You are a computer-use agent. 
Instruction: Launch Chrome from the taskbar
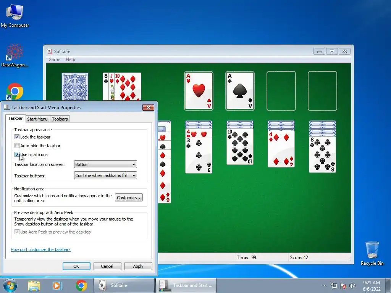pos(81,285)
